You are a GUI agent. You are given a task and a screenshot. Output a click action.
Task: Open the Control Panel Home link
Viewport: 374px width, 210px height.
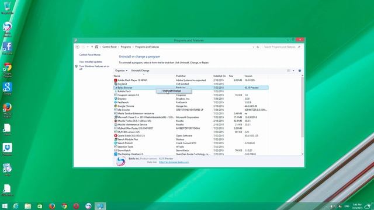click(89, 55)
